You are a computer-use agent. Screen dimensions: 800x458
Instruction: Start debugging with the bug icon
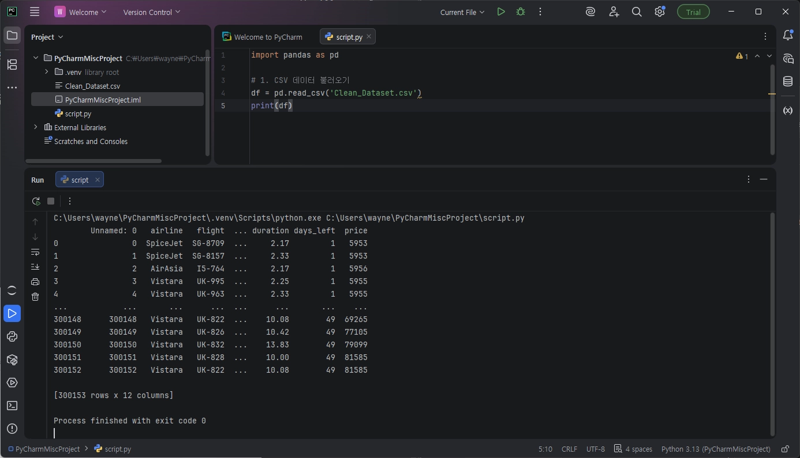[521, 12]
